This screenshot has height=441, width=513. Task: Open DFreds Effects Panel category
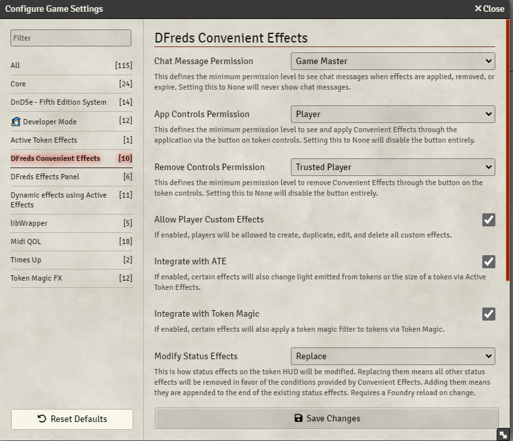71,177
